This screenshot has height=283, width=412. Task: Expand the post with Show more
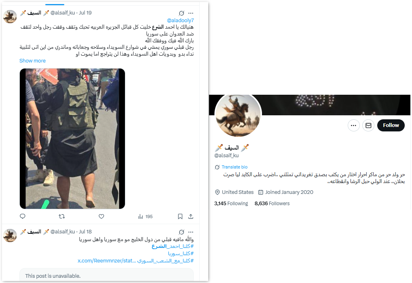tap(33, 61)
